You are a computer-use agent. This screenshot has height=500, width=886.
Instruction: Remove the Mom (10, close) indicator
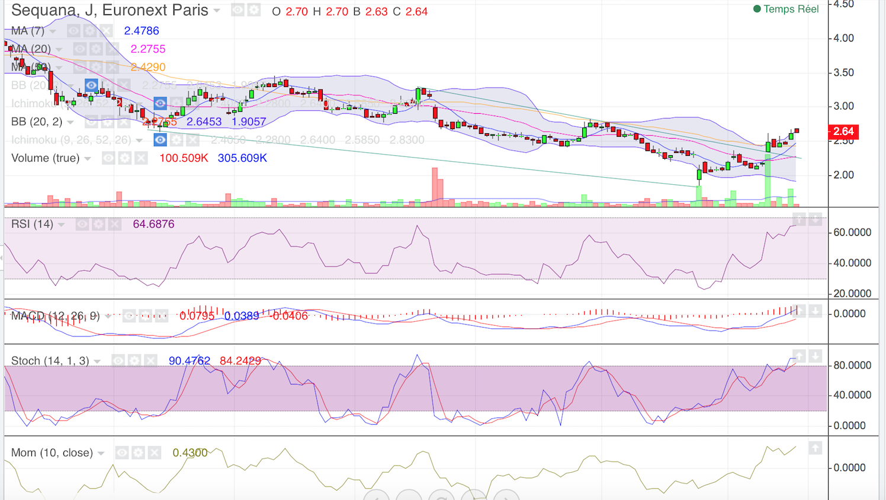tap(154, 453)
